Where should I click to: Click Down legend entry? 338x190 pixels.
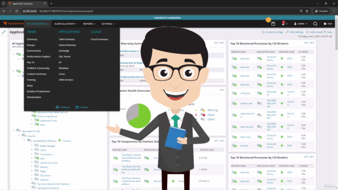tap(211, 115)
